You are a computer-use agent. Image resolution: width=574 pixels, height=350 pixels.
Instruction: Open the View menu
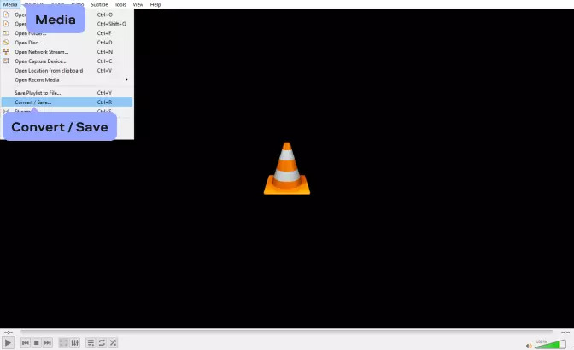point(138,4)
